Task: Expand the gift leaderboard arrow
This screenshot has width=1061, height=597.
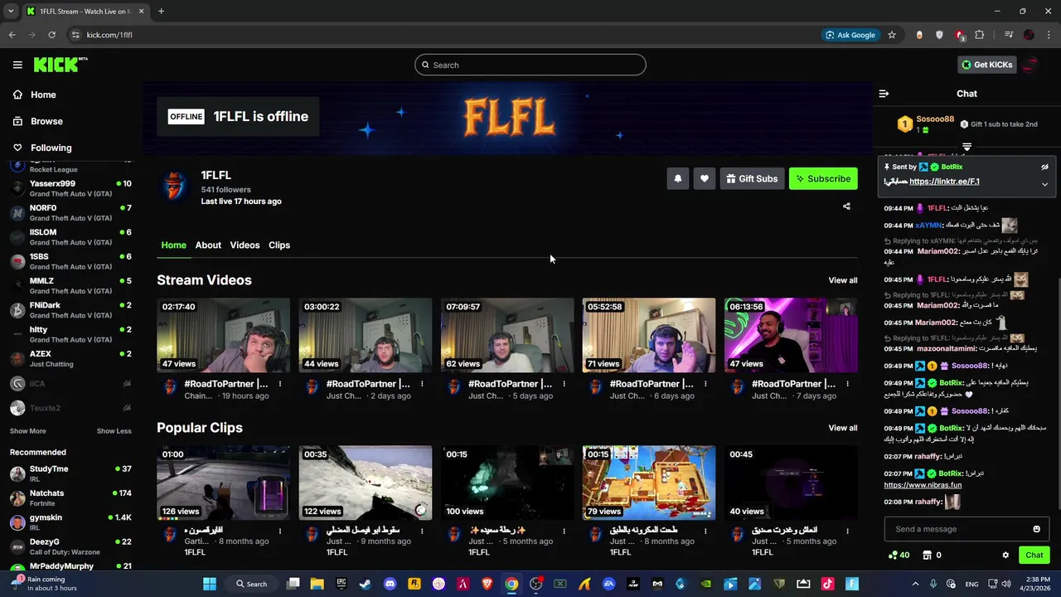Action: point(967,147)
